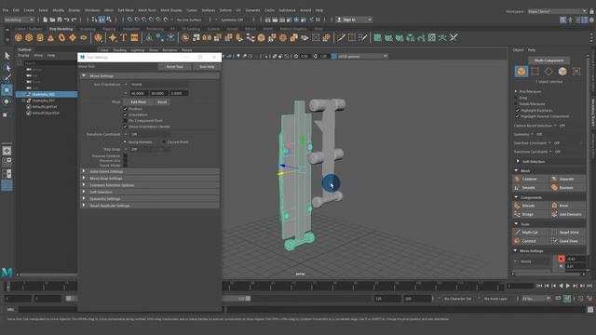Click the Type text 'T' shelf icon
The image size is (596, 335).
(124, 37)
